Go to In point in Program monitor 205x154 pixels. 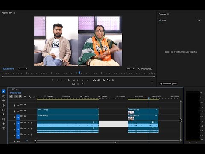point(69,80)
